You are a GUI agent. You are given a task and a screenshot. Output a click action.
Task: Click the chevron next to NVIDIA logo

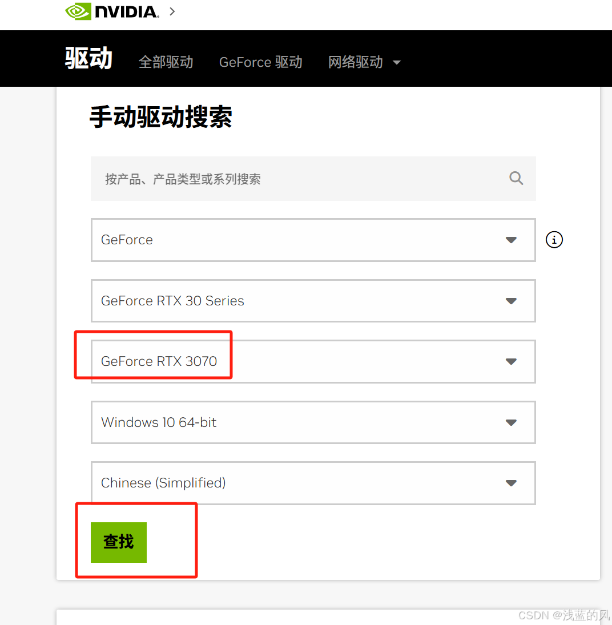point(172,11)
